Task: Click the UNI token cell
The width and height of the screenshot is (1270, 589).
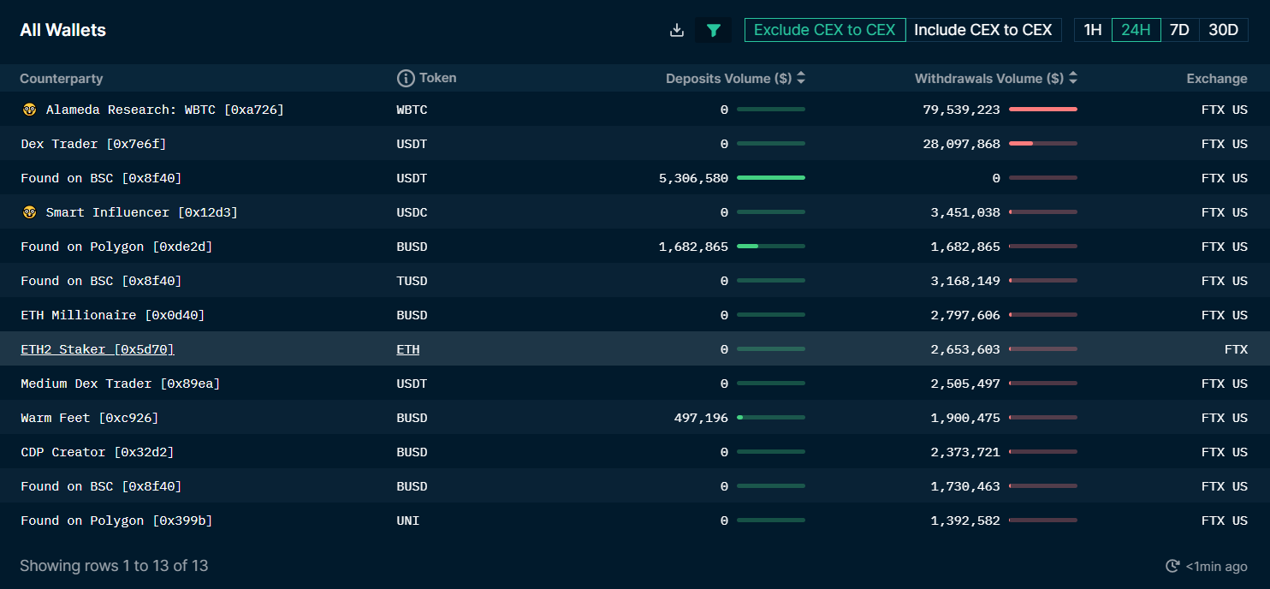Action: click(x=408, y=521)
